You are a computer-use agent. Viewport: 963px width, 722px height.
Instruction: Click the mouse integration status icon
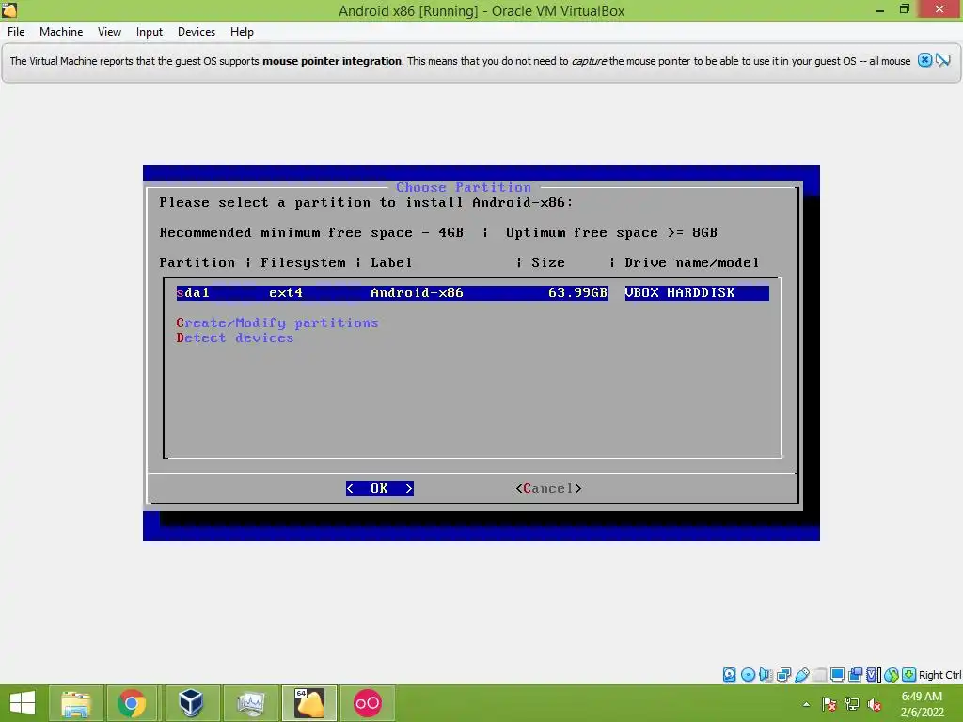pos(892,675)
